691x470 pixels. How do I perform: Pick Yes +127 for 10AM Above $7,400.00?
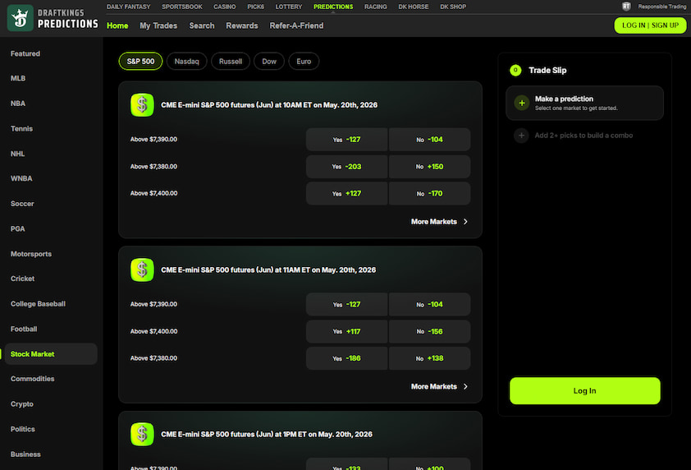pyautogui.click(x=346, y=193)
